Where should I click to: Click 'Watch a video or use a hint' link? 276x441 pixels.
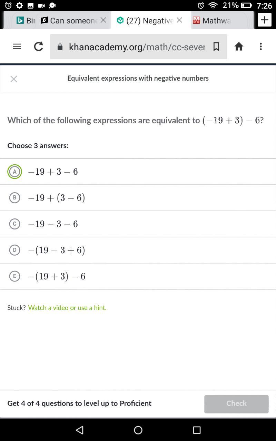pyautogui.click(x=67, y=308)
